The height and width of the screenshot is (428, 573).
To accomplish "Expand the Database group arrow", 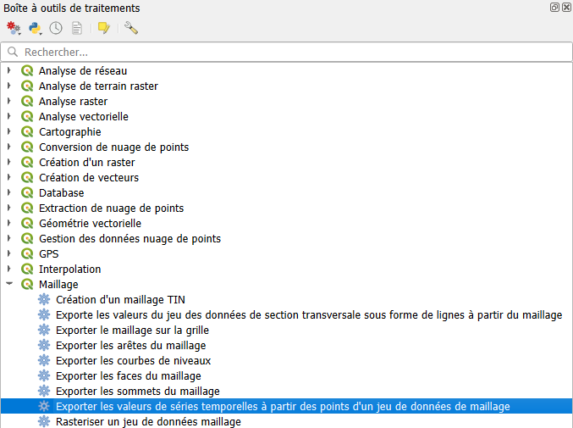I will coord(9,193).
